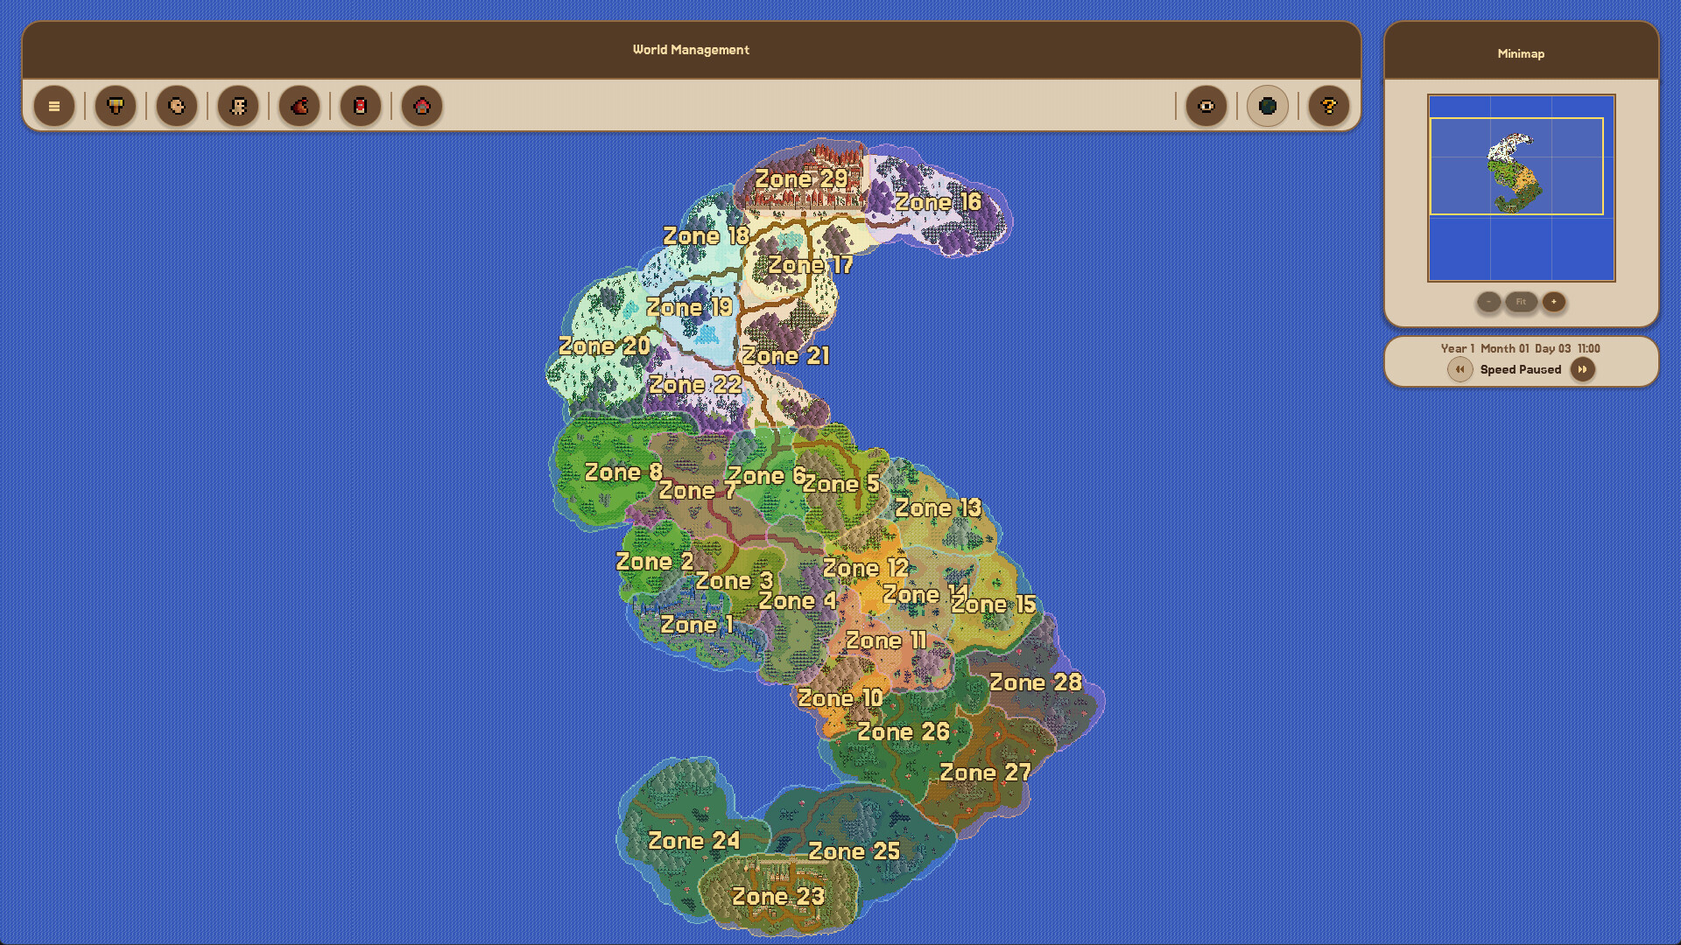Screen dimensions: 1681x945
Task: Select the 'Zone 23' label on map
Action: coord(778,897)
